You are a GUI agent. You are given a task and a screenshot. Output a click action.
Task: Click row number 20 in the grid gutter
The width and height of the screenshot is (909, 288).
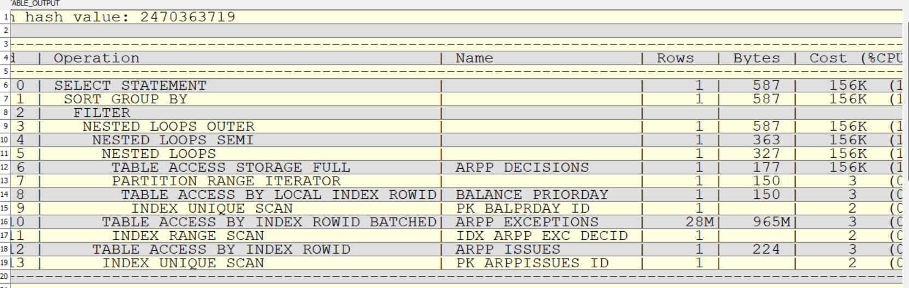point(5,277)
